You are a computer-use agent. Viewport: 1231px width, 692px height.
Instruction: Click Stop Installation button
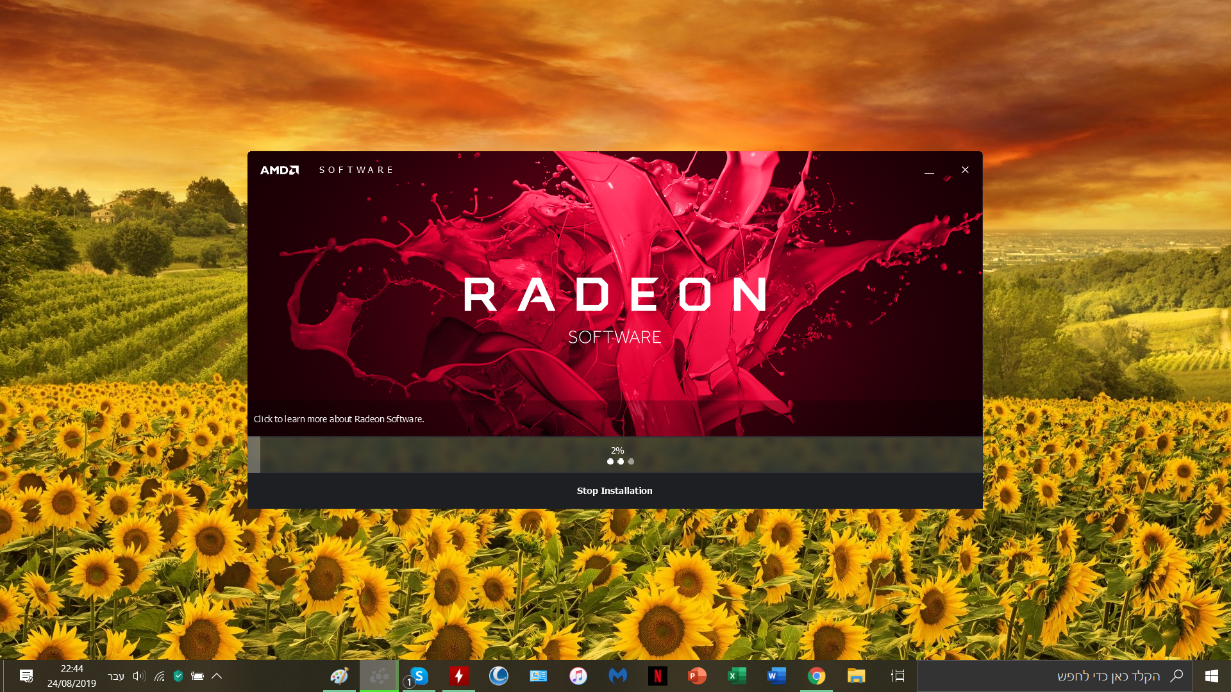[x=614, y=491]
